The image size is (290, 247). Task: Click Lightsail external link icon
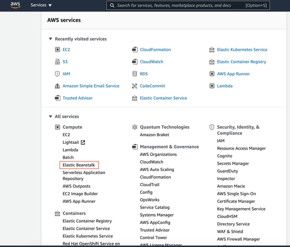(x=83, y=142)
